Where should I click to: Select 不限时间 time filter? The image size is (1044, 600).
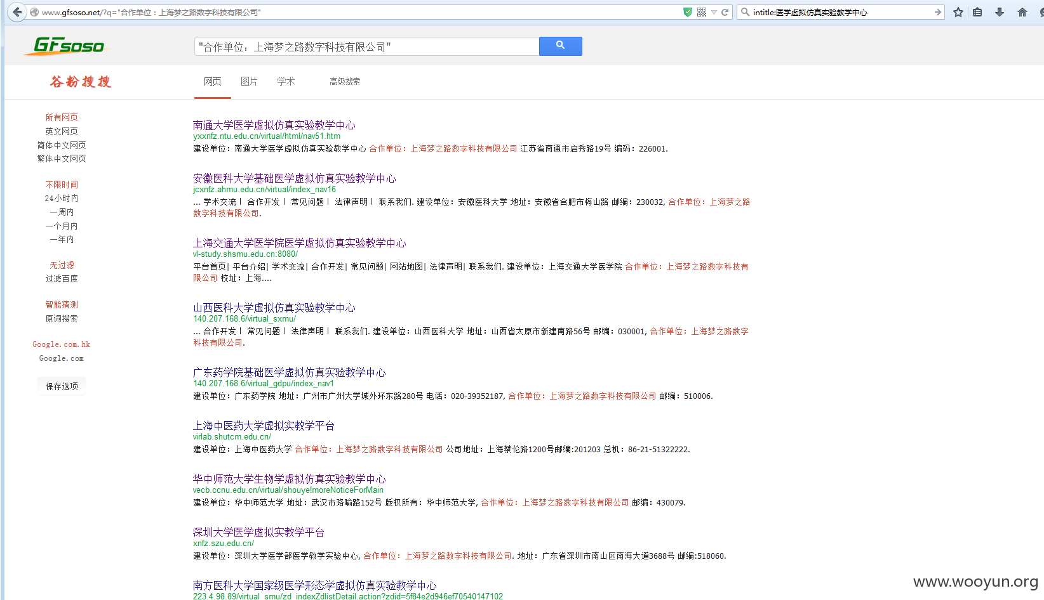62,185
